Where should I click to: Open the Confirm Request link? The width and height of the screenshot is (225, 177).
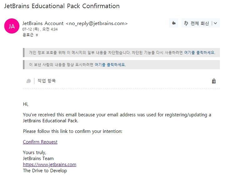click(40, 142)
